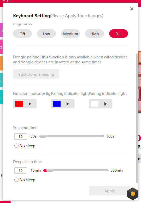Image resolution: width=141 pixels, height=203 pixels.
Task: Focus the Suspend time value field
Action: [21, 136]
